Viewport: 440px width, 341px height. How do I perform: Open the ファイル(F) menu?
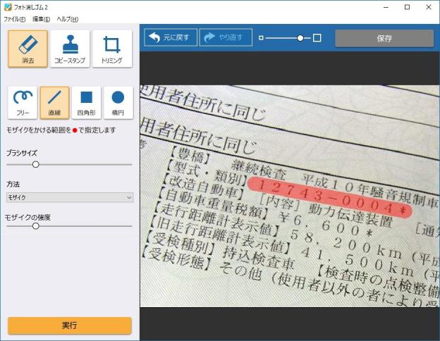click(15, 19)
